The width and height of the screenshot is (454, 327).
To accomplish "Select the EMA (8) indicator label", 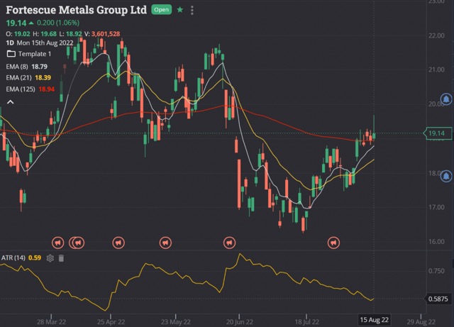I will coord(16,66).
